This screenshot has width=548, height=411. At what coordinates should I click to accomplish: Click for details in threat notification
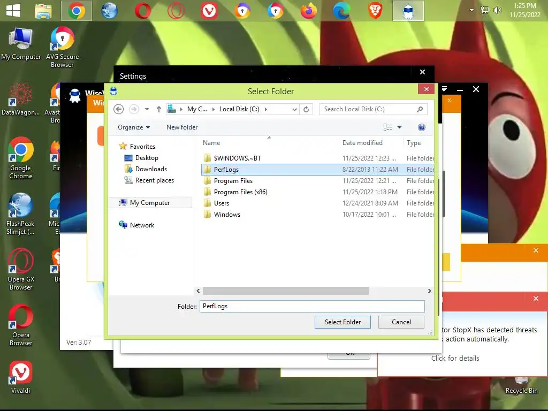pos(455,358)
